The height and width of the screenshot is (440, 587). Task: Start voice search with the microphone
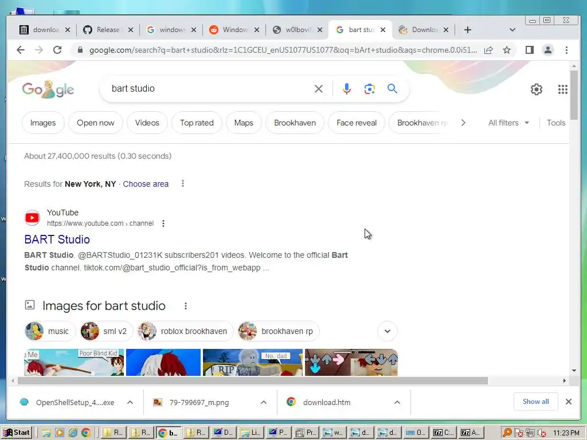pos(347,89)
